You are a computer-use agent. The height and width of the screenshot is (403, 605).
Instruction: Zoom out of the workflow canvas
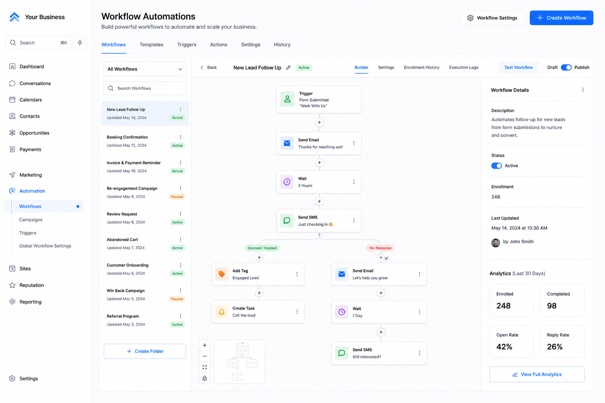pos(205,356)
